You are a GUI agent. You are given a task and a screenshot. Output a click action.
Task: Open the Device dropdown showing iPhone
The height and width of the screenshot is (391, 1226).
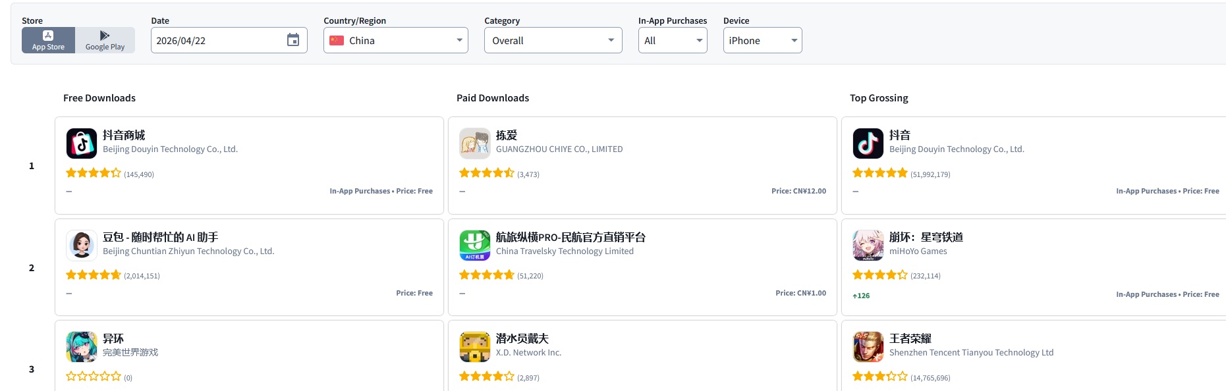point(762,40)
